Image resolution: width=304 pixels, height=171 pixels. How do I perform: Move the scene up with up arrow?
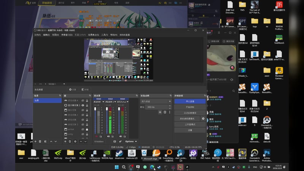point(51,141)
